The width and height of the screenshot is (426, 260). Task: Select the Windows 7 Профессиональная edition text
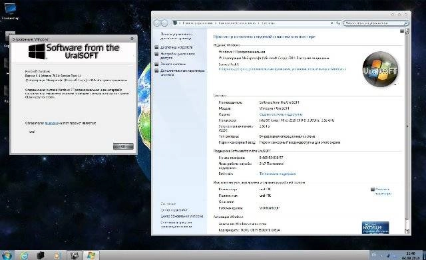(242, 52)
